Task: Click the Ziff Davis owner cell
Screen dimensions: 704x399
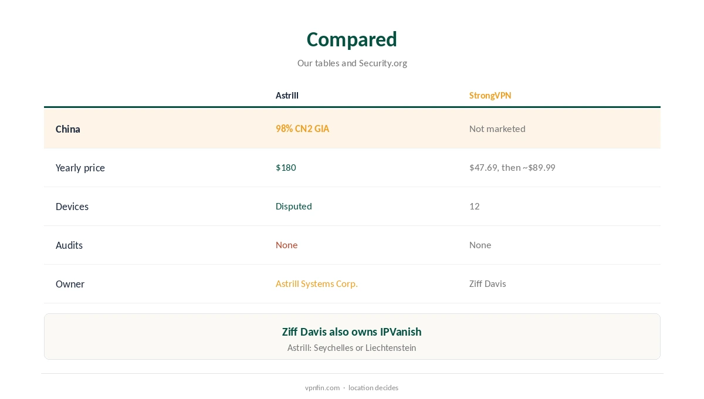Action: click(488, 283)
